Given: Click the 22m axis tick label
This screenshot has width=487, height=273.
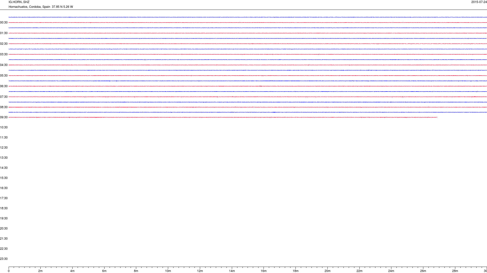Looking at the screenshot, I should click(359, 271).
